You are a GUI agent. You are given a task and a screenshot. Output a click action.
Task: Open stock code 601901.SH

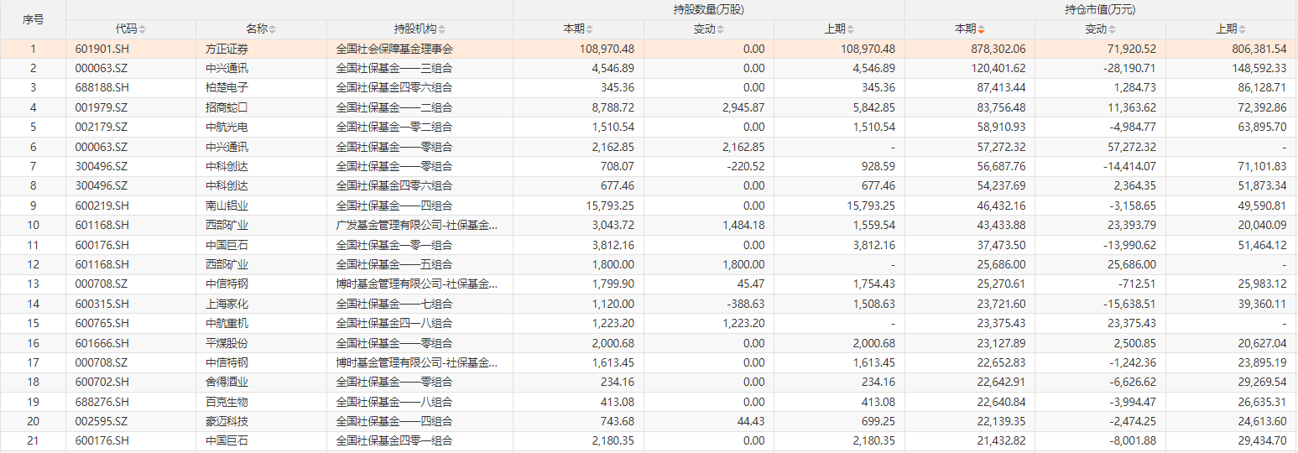(102, 49)
